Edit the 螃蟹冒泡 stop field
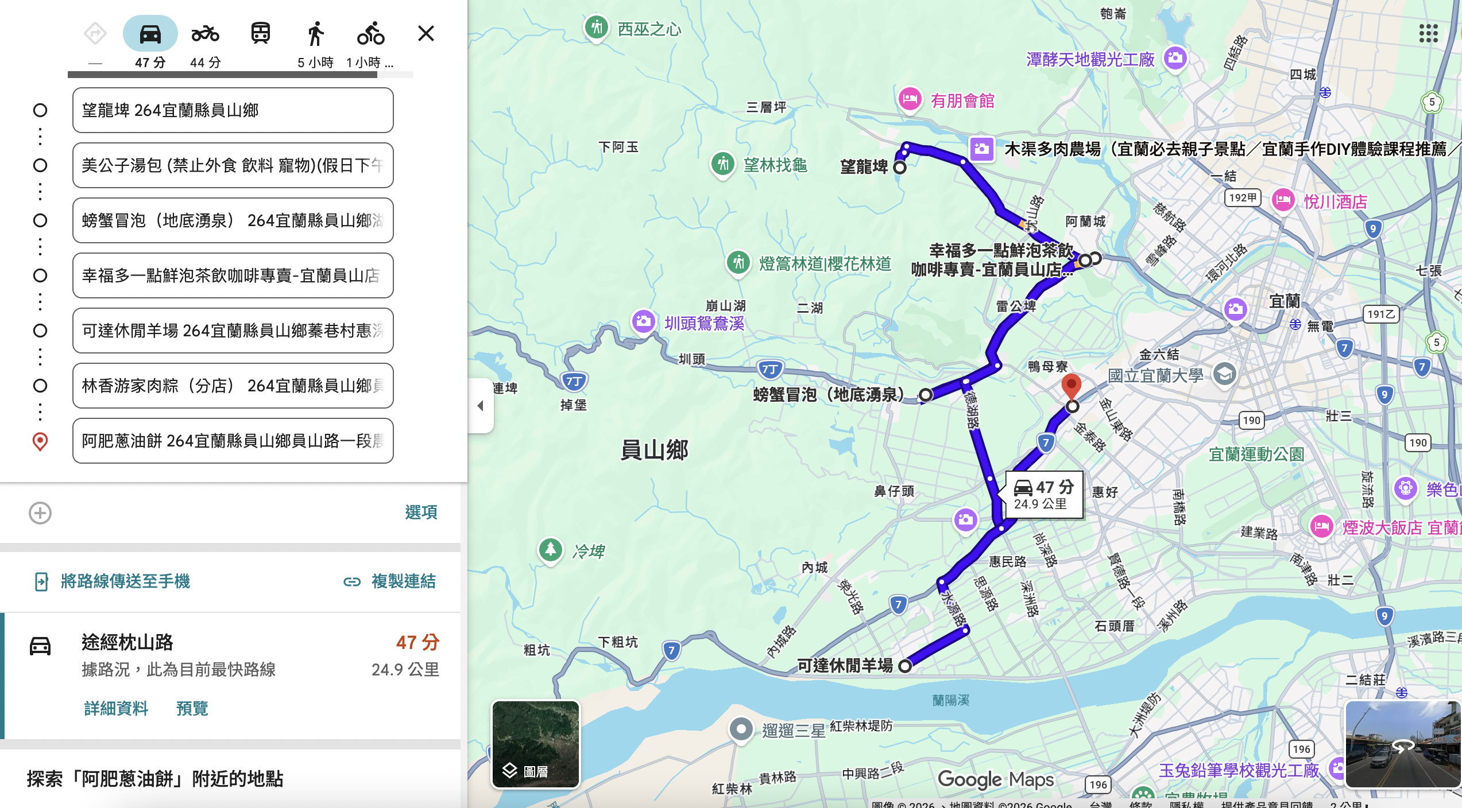 [233, 220]
